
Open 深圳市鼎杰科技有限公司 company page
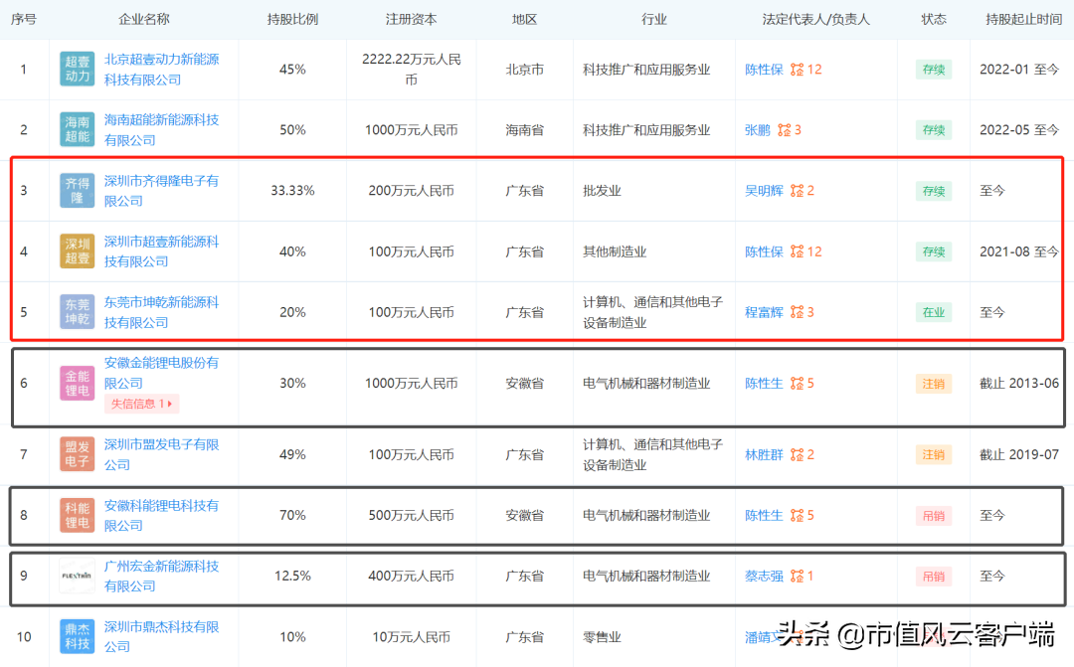[x=162, y=636]
